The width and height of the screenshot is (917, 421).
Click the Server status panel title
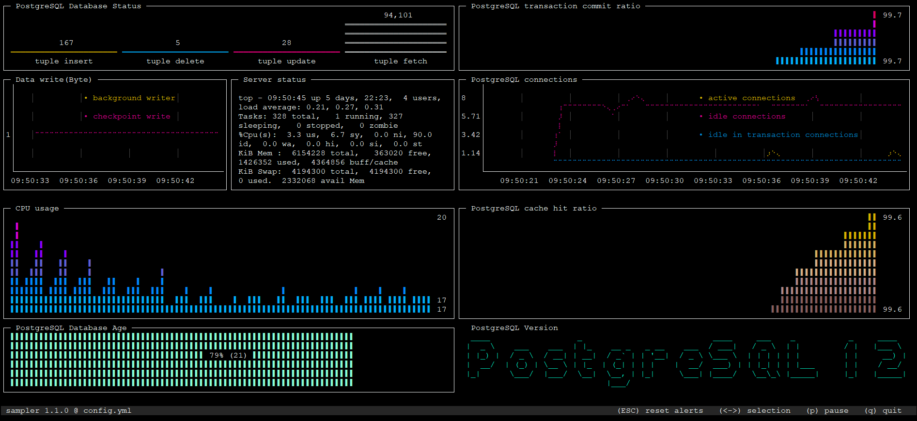[275, 79]
